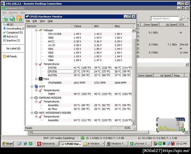The height and width of the screenshot is (154, 191).
Task: Select the AUXTIN temperature row
Action: [90, 75]
